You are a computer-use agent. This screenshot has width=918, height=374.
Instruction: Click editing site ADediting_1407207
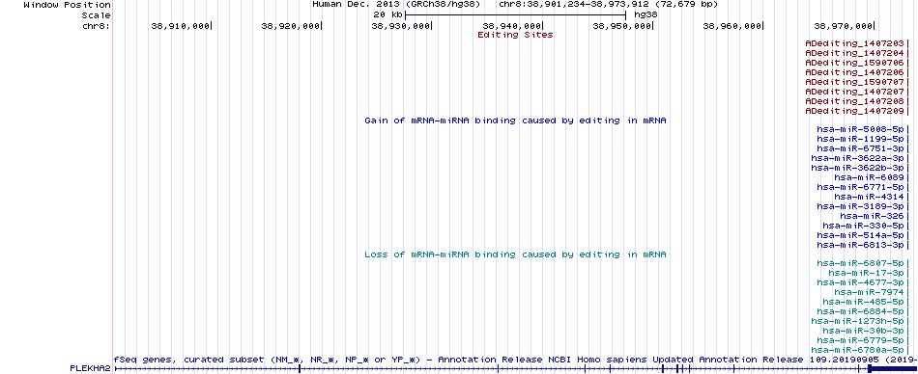click(x=855, y=92)
